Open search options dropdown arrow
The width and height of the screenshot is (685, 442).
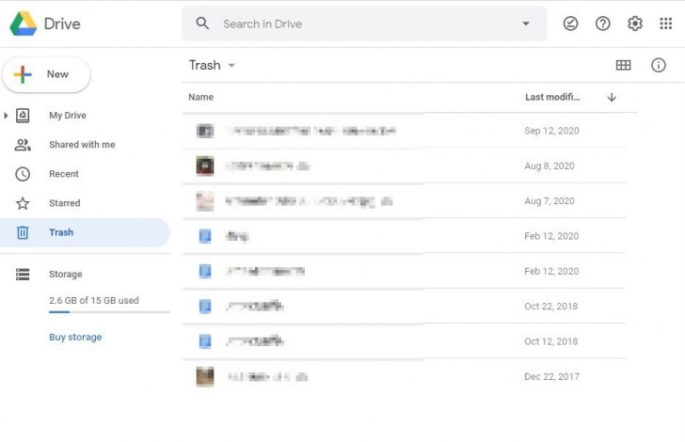coord(526,24)
